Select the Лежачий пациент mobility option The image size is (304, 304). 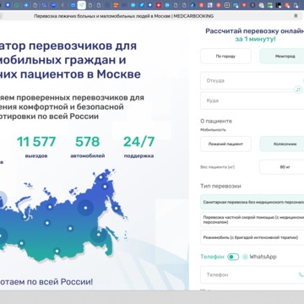tap(225, 144)
